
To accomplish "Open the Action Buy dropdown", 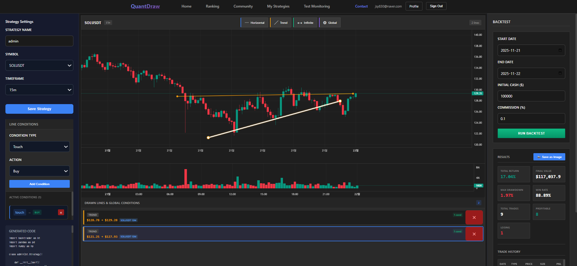I will [39, 171].
